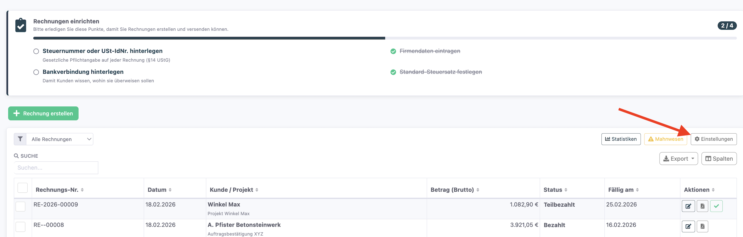Mark invoice RE-2026-00009 as paid
Image resolution: width=743 pixels, height=237 pixels.
716,206
